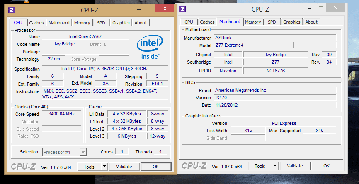The height and width of the screenshot is (184, 359).
Task: Click the Max. Supported 'x16' value
Action: (x=320, y=130)
